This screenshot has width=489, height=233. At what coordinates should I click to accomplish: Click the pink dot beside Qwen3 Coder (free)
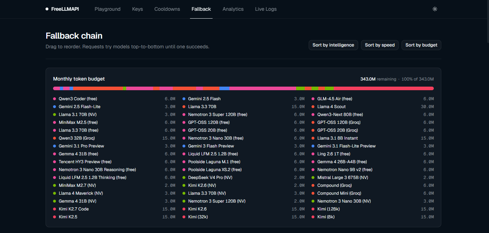tap(54, 99)
